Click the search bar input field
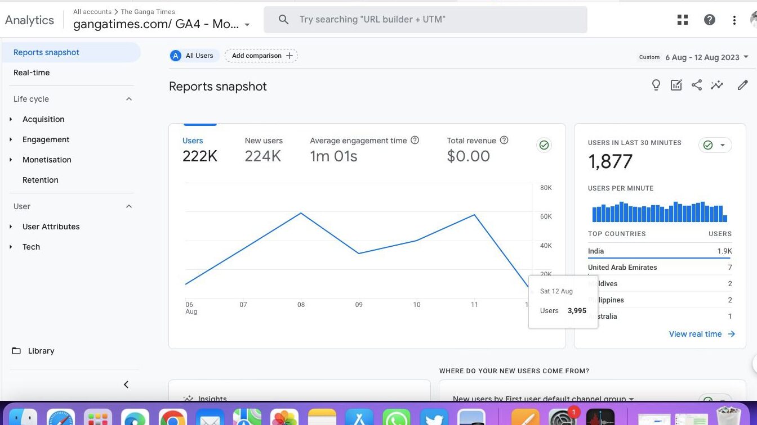757x425 pixels. point(425,20)
